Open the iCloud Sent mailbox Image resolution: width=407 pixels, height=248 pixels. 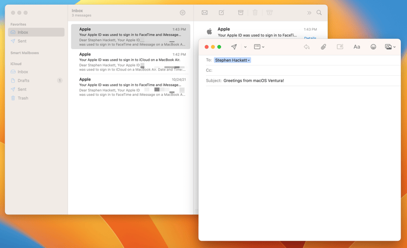[x=36, y=89]
